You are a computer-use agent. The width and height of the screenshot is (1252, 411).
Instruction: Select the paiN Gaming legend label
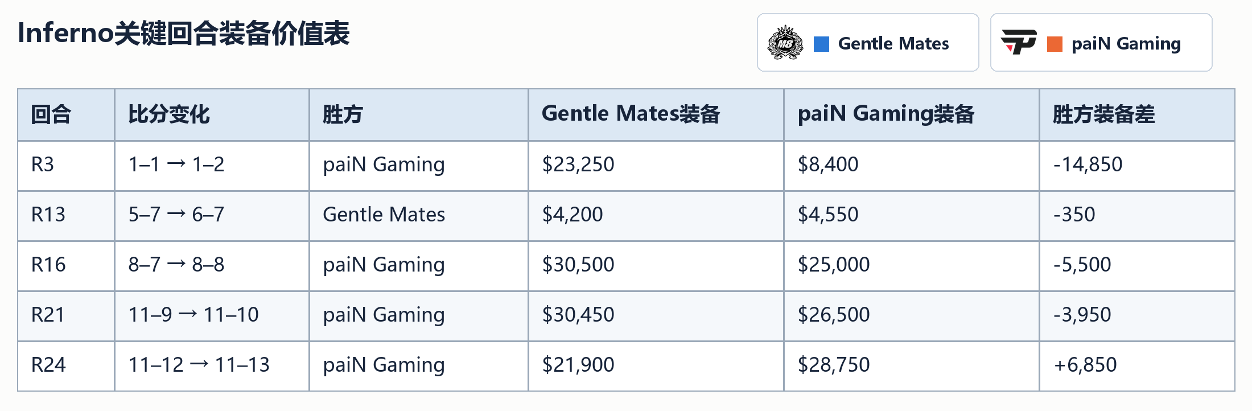[1126, 44]
